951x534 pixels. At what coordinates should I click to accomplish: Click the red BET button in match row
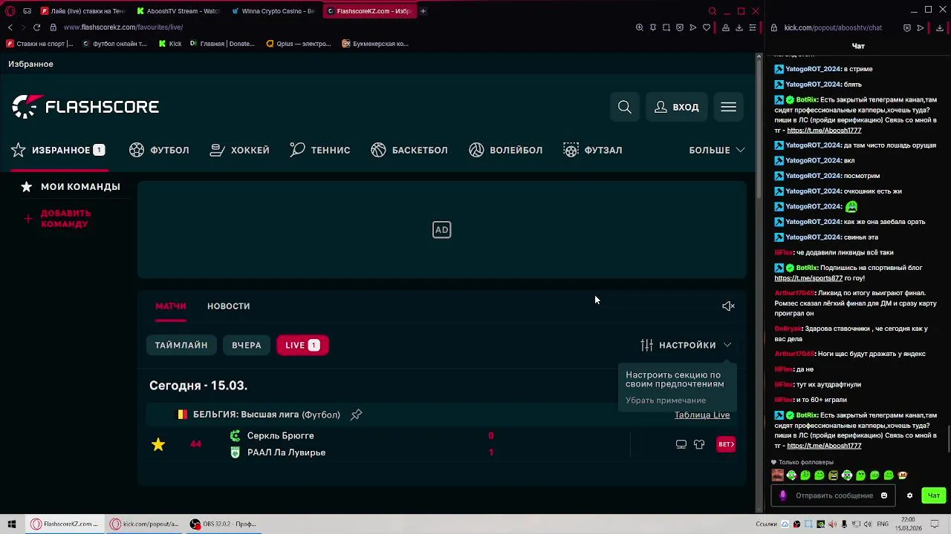726,444
